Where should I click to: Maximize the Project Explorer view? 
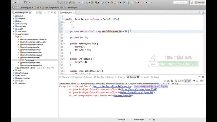(55, 13)
